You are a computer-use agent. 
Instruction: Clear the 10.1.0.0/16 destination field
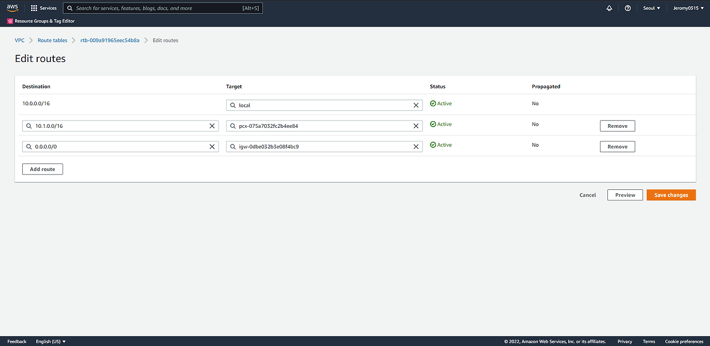(212, 126)
